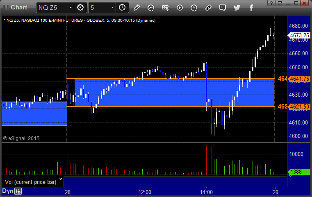This screenshot has width=312, height=197.
Task: Select the 4641.75 orange level label
Action: coord(299,79)
